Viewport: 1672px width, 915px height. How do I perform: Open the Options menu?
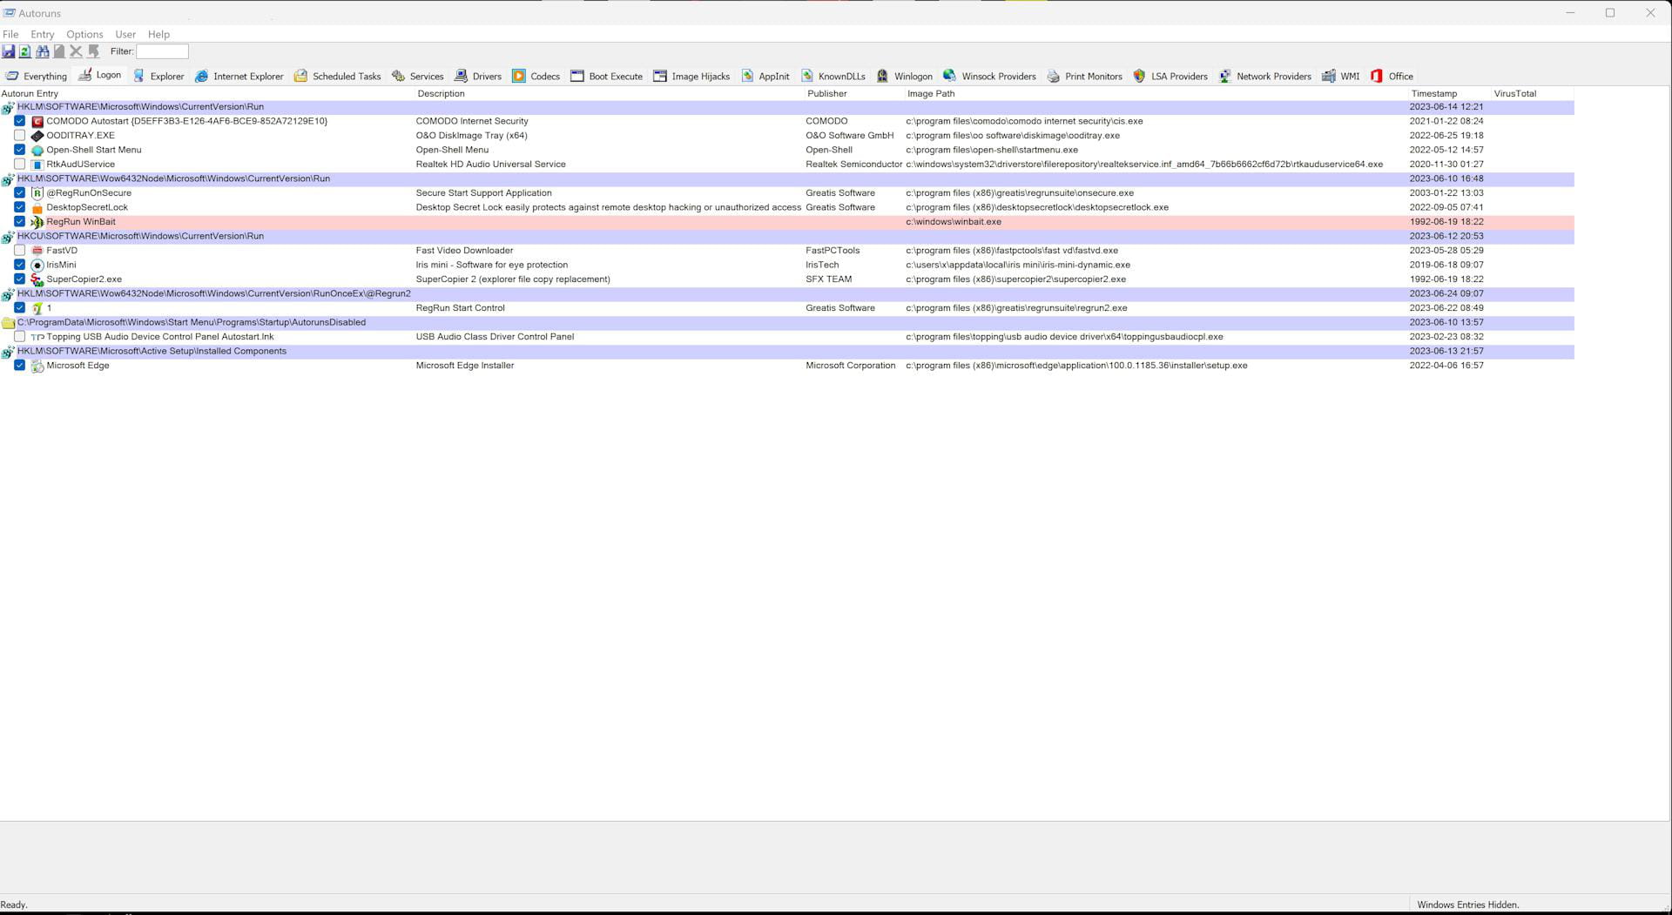[84, 34]
